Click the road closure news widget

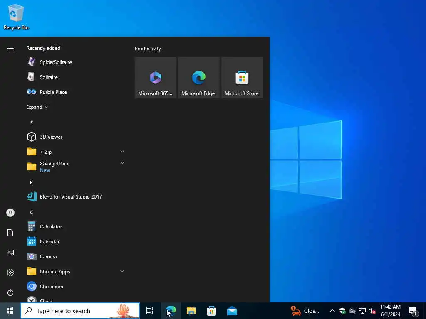[x=305, y=311]
